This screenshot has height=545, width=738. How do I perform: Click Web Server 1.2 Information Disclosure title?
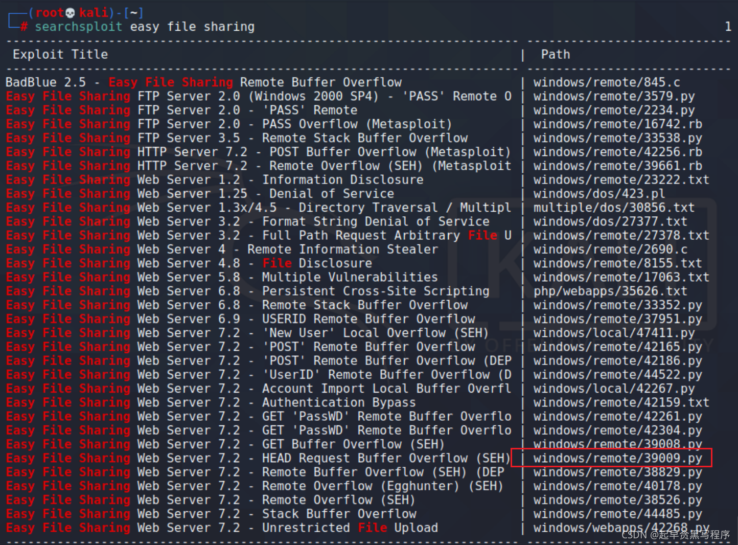pos(215,179)
